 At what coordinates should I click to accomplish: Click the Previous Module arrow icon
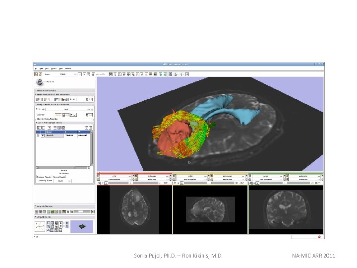(80, 74)
